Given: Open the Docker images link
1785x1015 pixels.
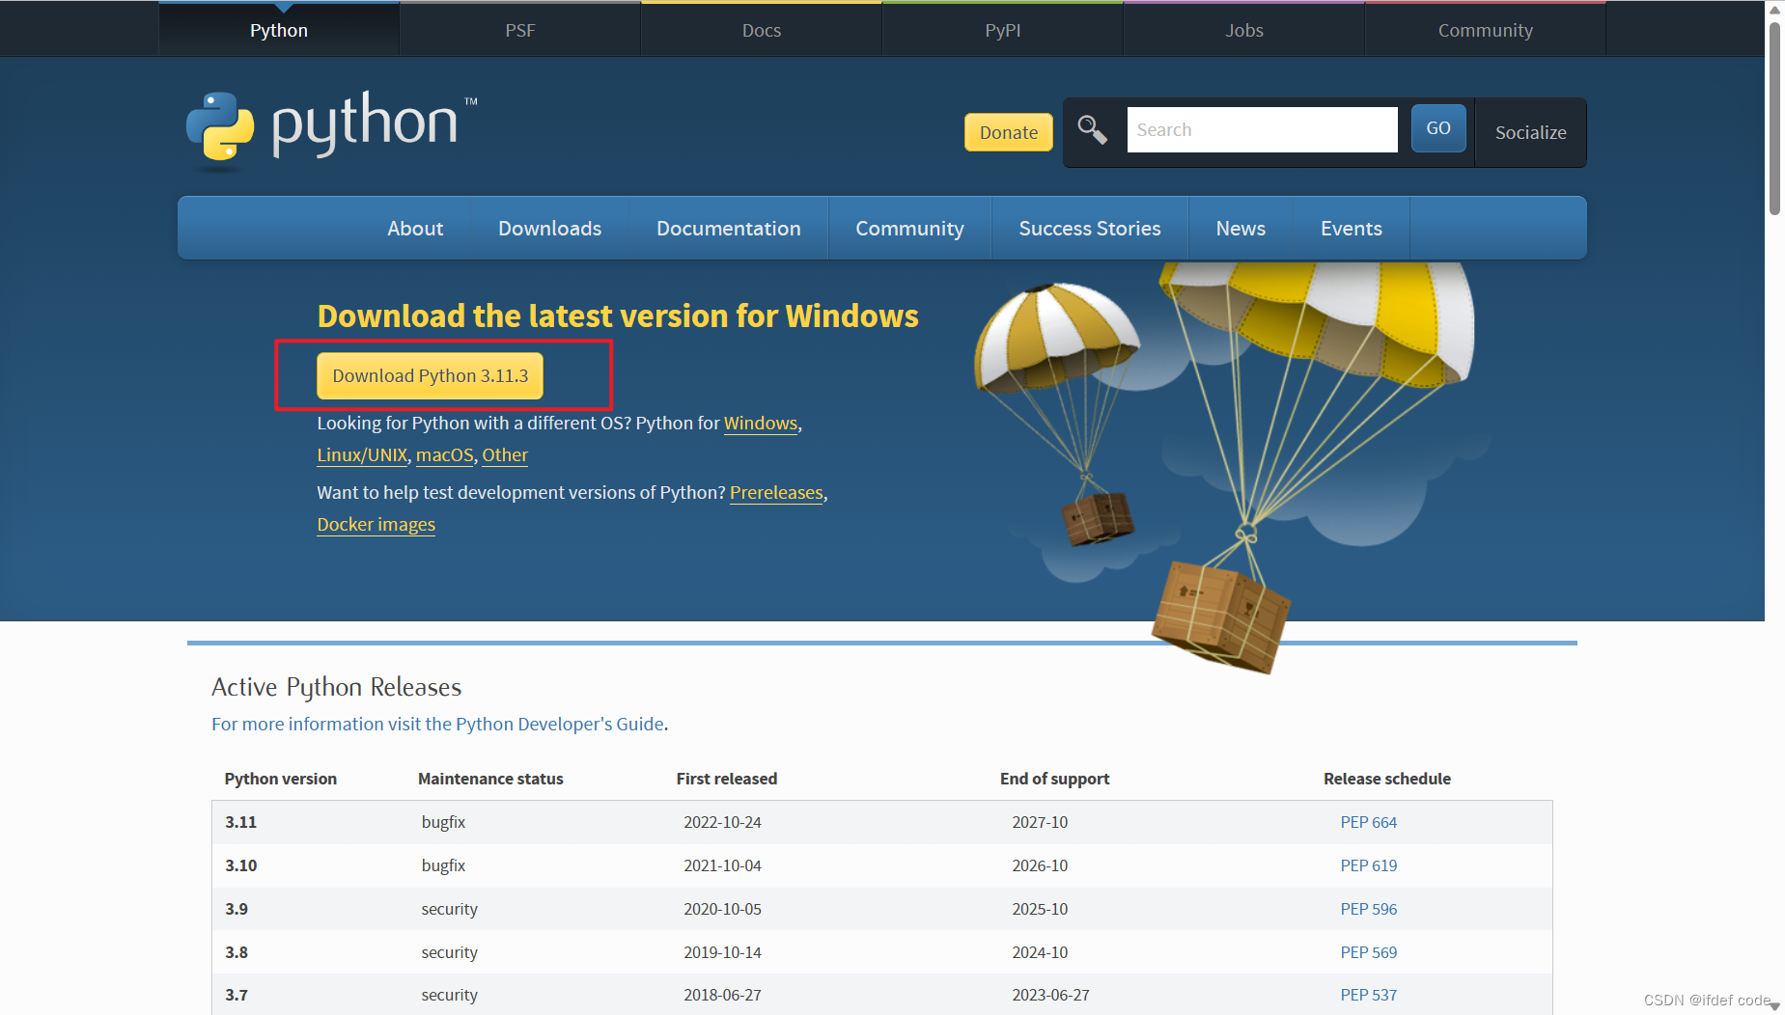Looking at the screenshot, I should 377,524.
